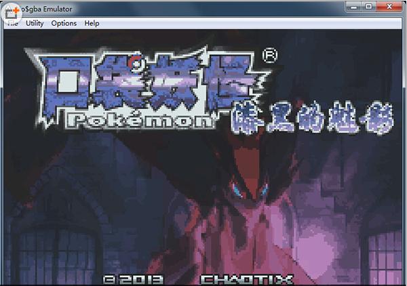Open the Utility menu
The image size is (407, 286).
pos(35,23)
